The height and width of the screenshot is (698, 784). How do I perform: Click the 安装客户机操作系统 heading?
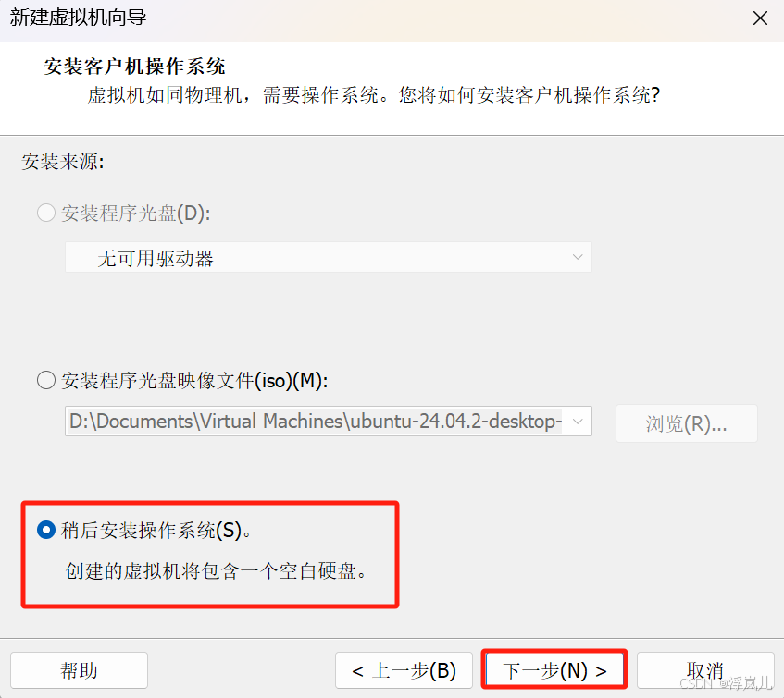134,67
